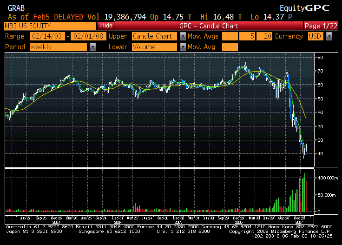Open the Lower Volume dropdown arrow

tap(183, 47)
